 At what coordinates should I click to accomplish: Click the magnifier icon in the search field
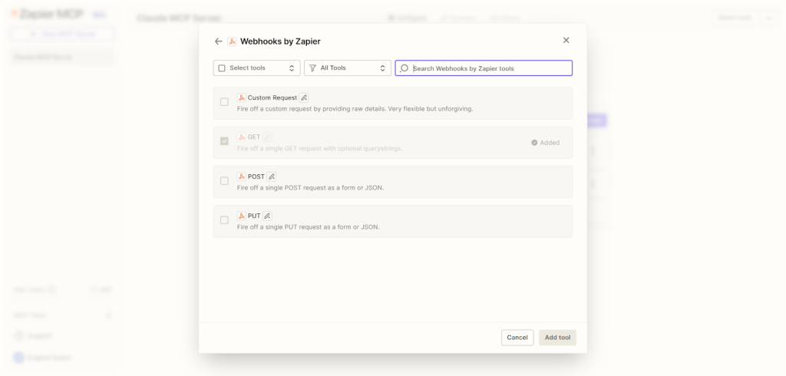(405, 68)
